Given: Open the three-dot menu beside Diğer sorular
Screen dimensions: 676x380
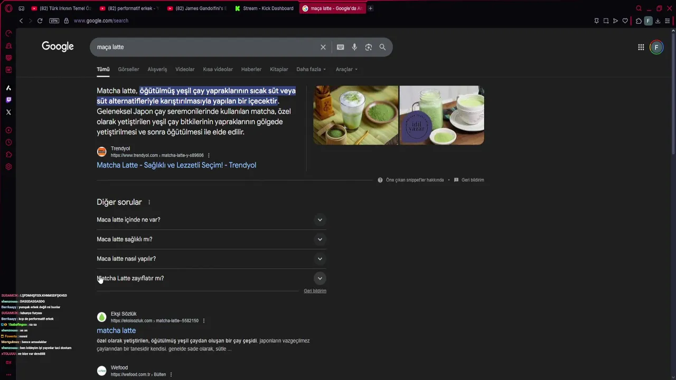Looking at the screenshot, I should point(149,202).
